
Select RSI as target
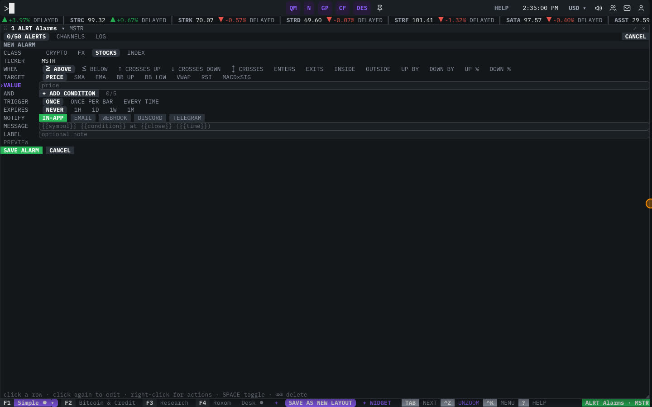[206, 77]
